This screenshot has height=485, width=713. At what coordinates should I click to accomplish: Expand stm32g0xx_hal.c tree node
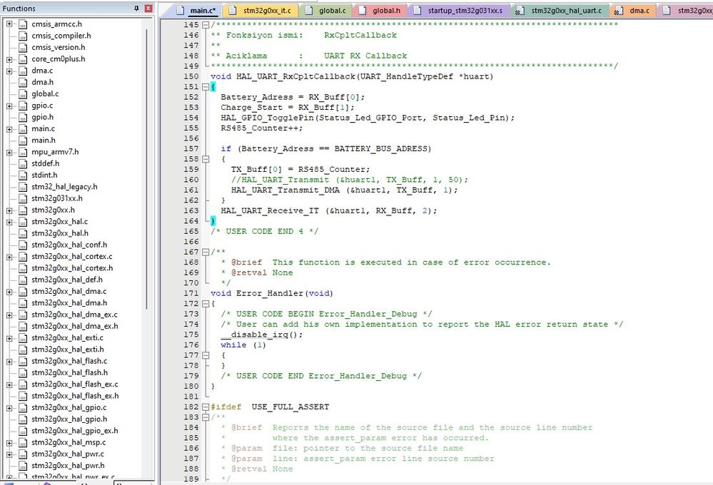coord(9,222)
